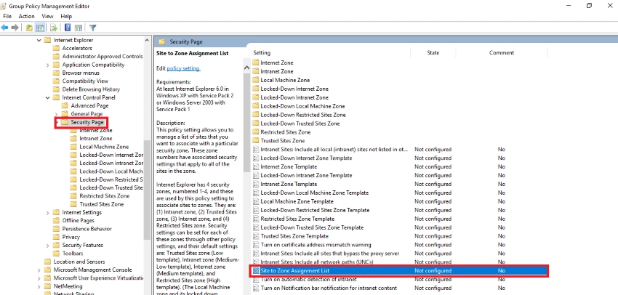Click the blue Back arrow toolbar icon
This screenshot has height=295, width=618.
pyautogui.click(x=5, y=28)
